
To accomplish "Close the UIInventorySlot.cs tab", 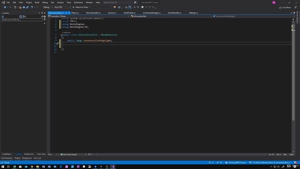I will coord(69,13).
